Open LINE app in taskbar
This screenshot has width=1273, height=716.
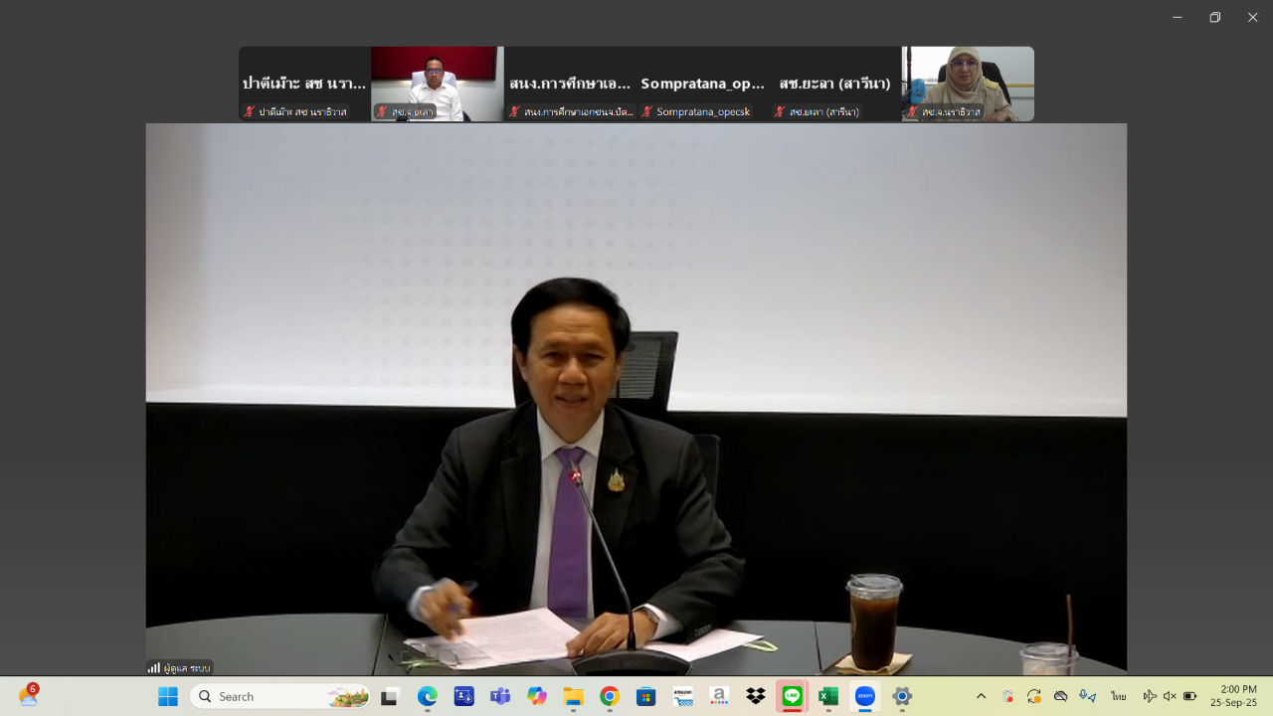792,696
